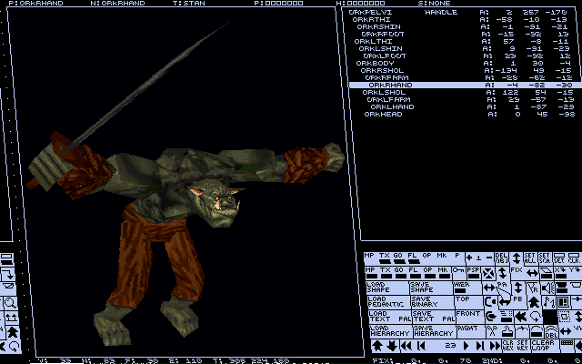The height and width of the screenshot is (364, 582).
Task: Click the SET SCA button
Action: click(545, 258)
